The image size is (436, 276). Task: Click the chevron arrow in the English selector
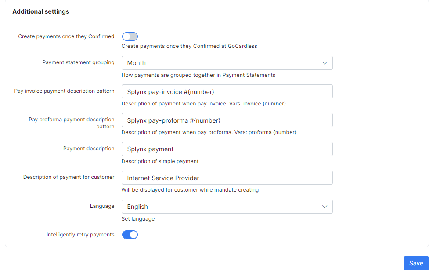click(x=324, y=207)
